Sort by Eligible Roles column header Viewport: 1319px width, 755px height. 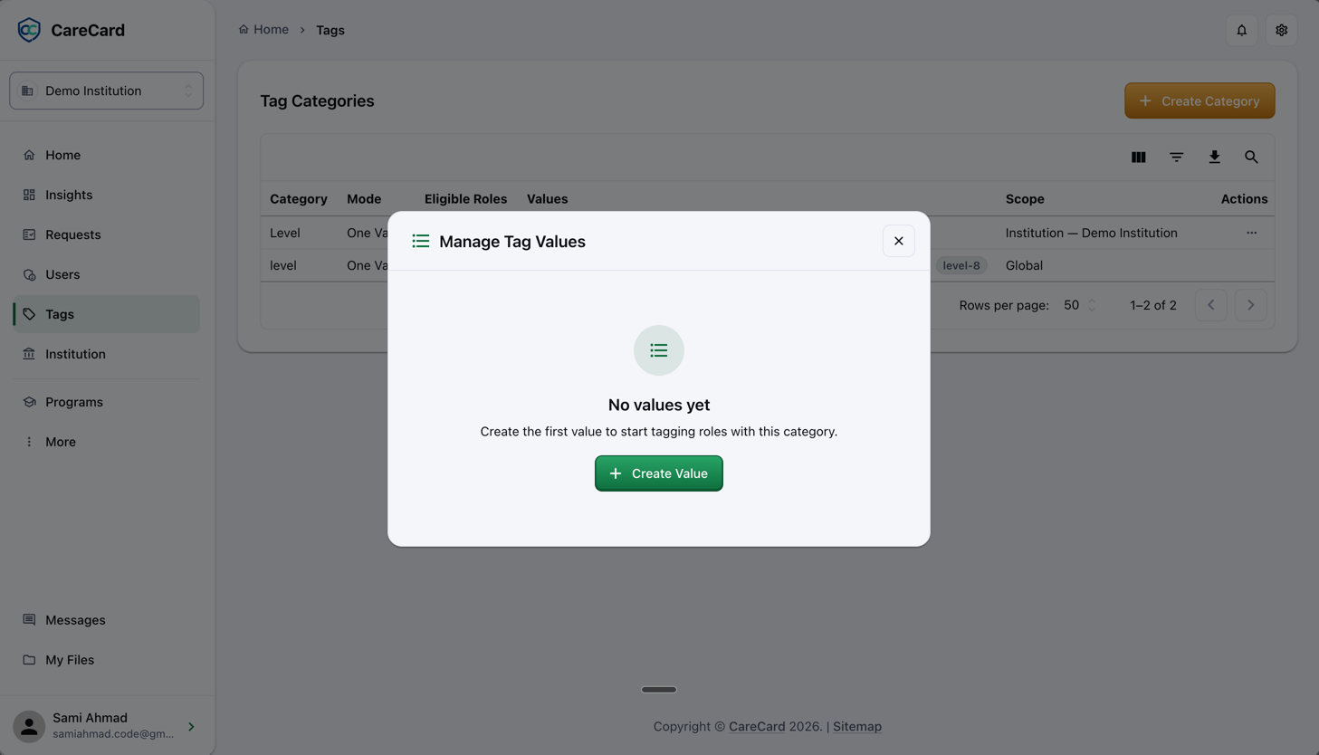click(465, 199)
